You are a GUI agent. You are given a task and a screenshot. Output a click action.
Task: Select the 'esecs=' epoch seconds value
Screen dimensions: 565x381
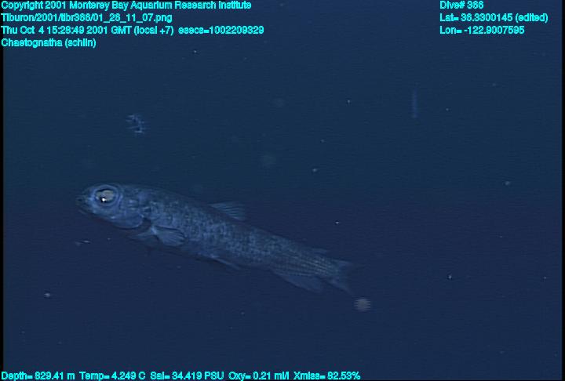click(221, 30)
